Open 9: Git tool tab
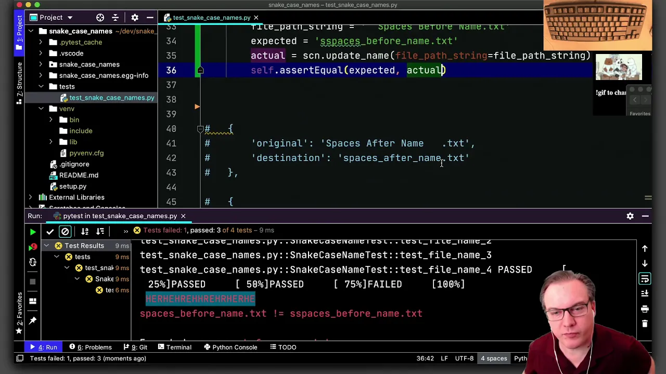The width and height of the screenshot is (666, 374). click(135, 347)
